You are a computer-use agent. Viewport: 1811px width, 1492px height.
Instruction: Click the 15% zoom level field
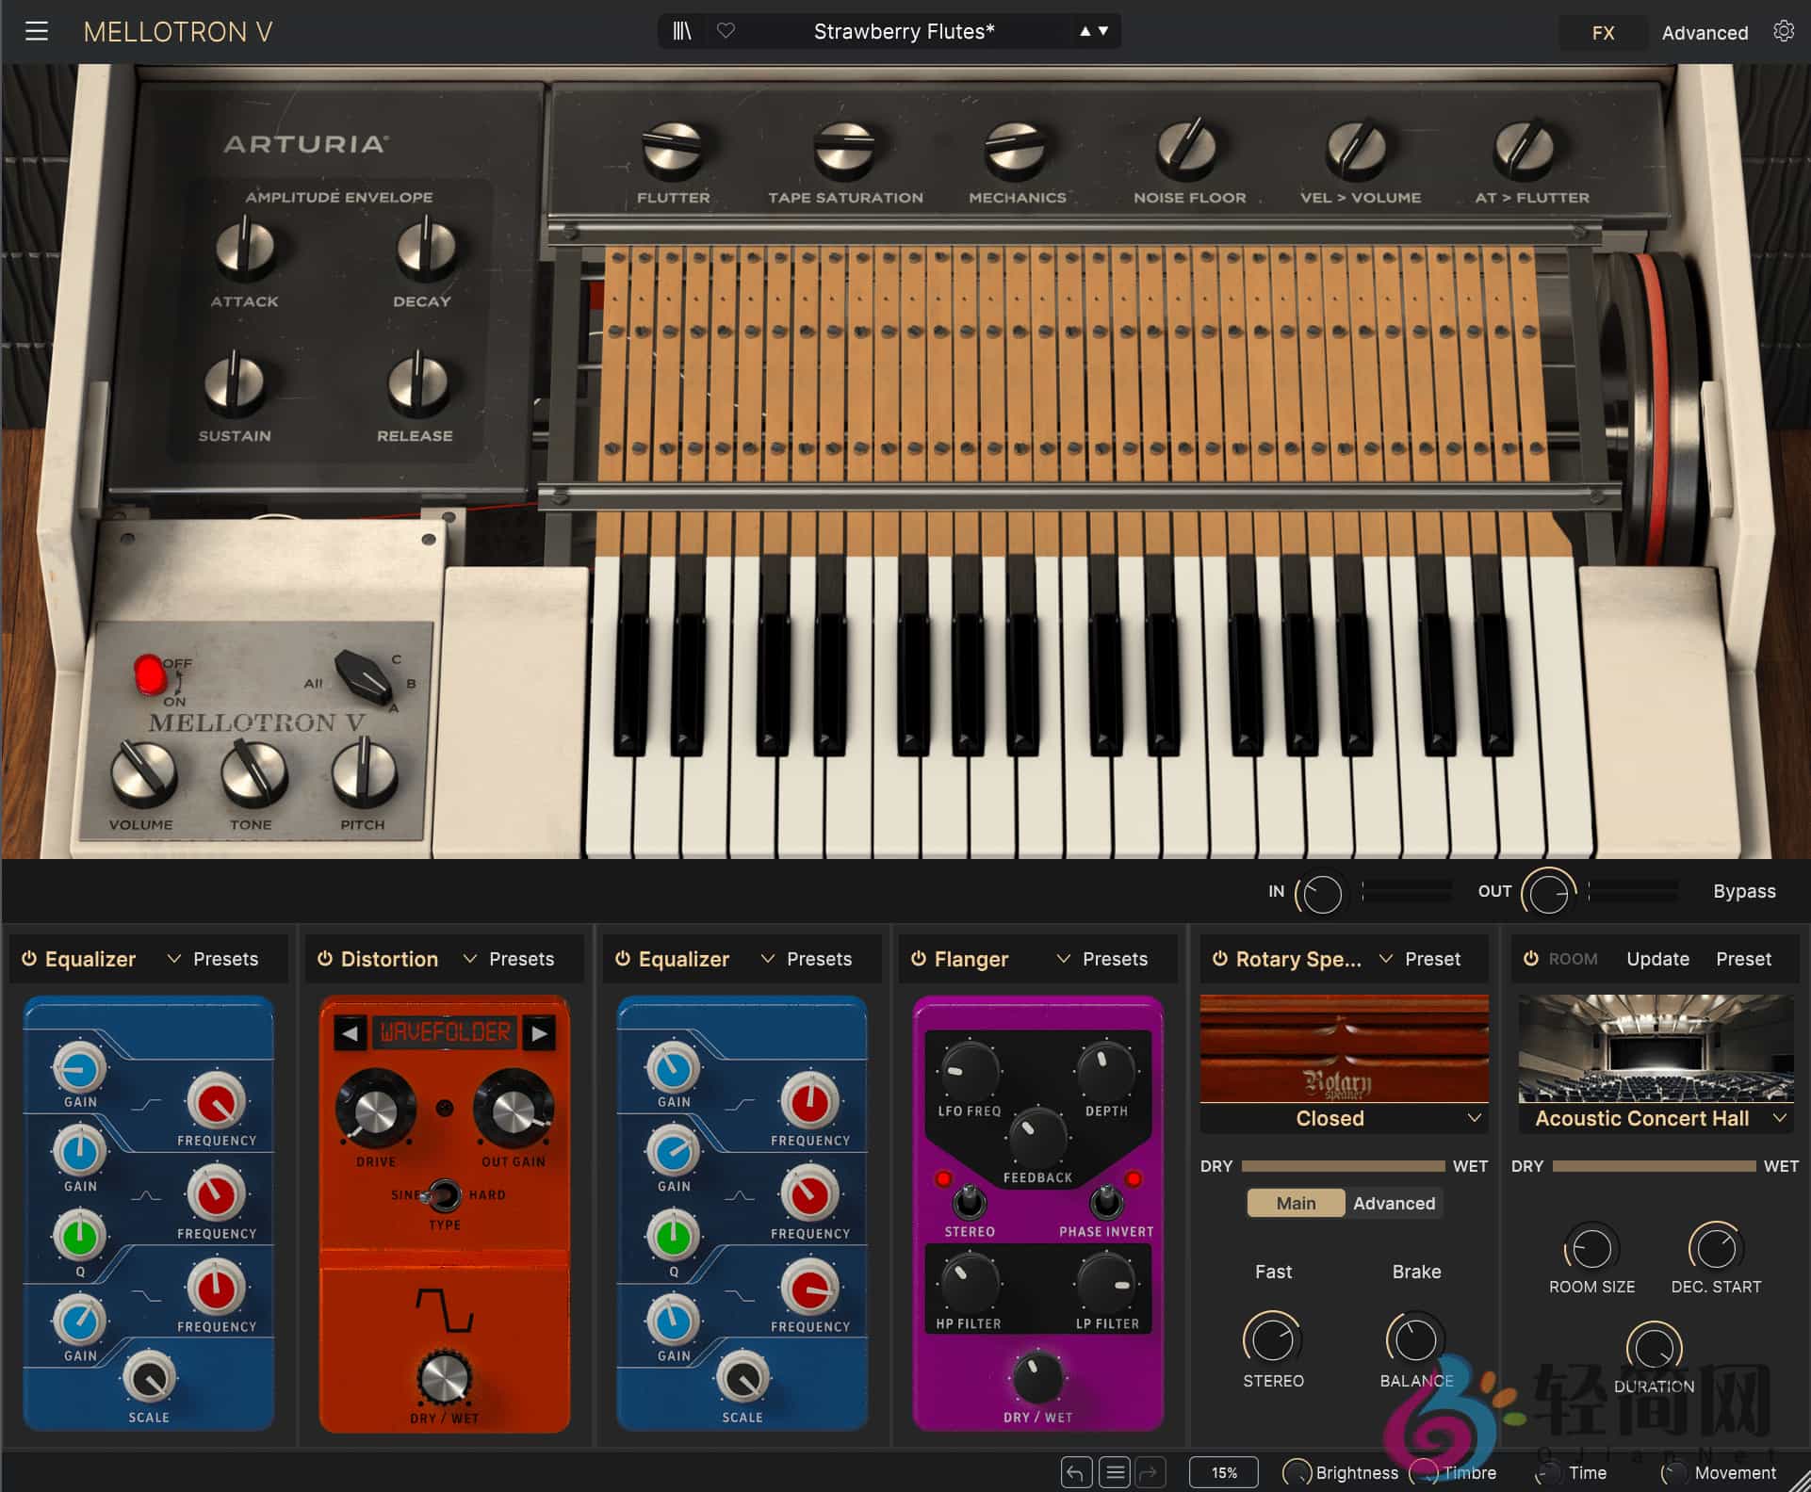[x=1222, y=1472]
